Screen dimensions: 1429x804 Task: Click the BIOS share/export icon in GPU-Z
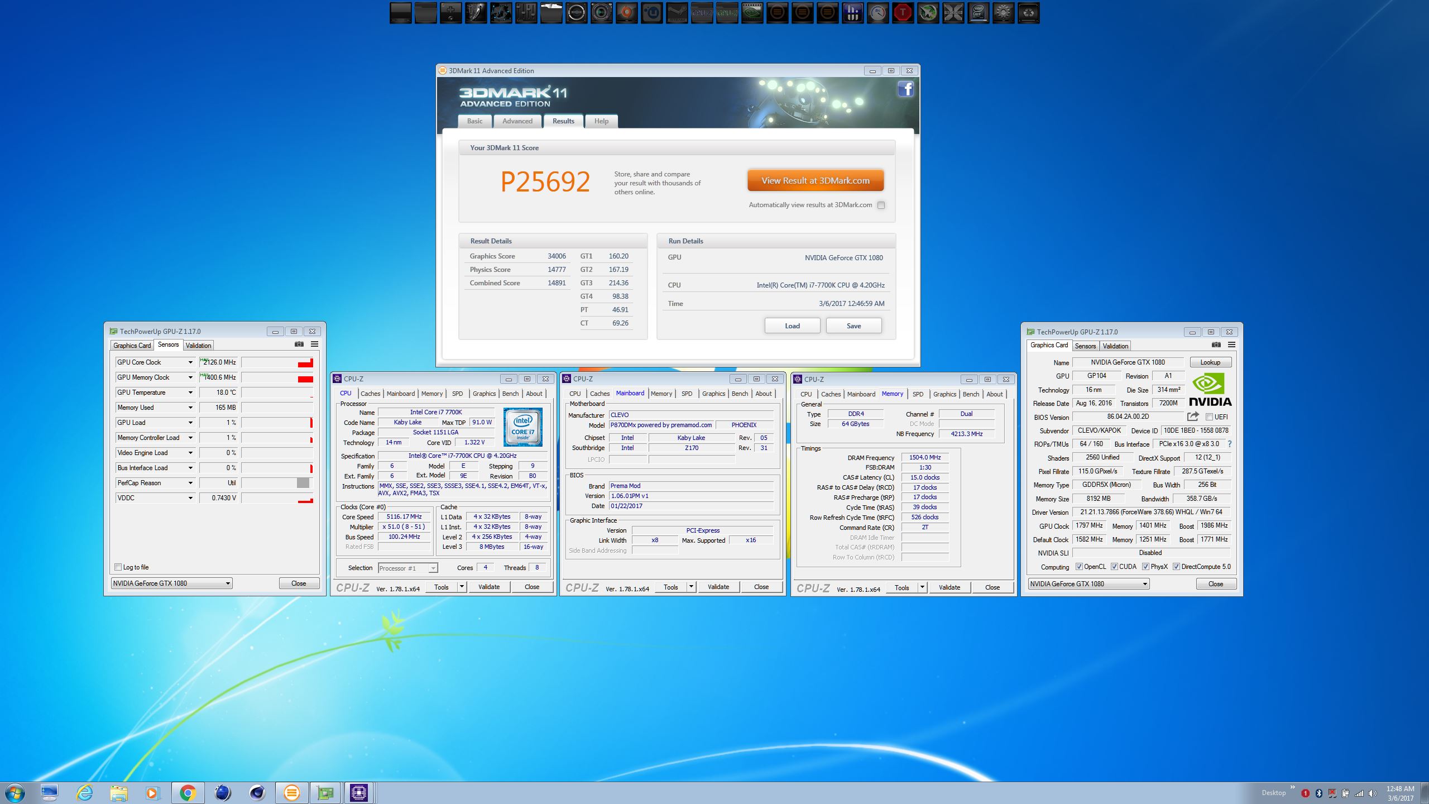pos(1193,417)
